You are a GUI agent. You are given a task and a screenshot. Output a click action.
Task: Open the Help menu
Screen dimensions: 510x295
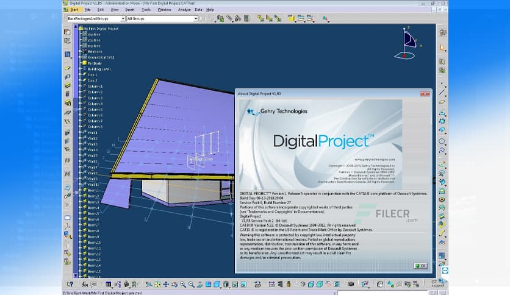(210, 10)
